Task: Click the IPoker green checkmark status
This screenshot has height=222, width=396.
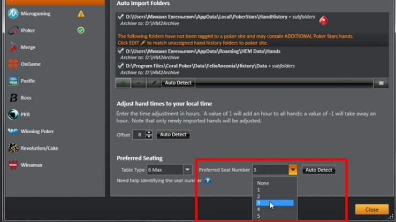Action: [x=81, y=30]
